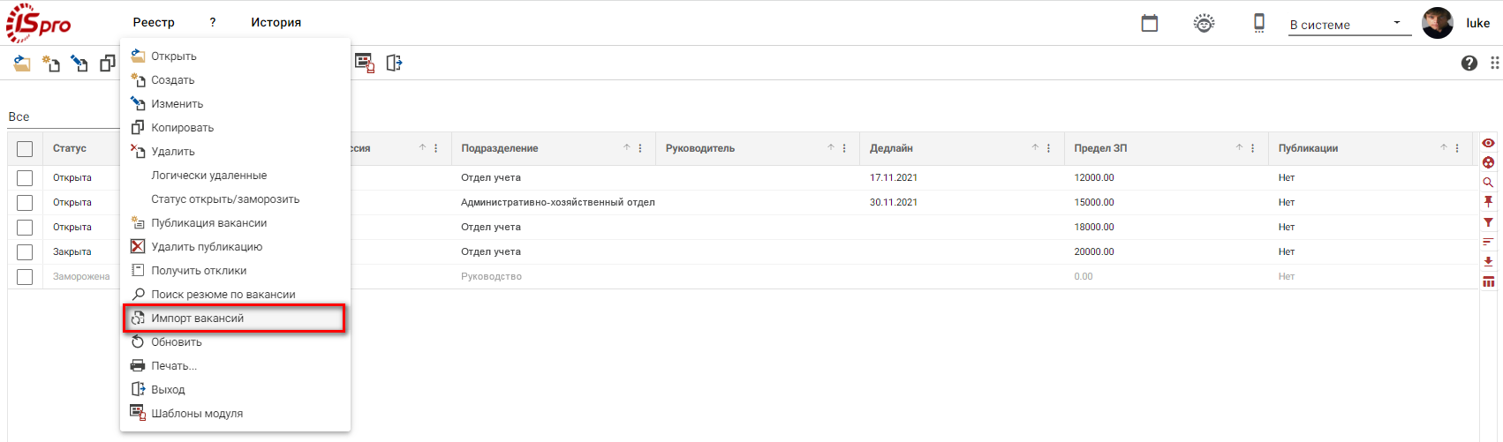Click the mobile phone icon
The height and width of the screenshot is (442, 1503).
pos(1259,23)
